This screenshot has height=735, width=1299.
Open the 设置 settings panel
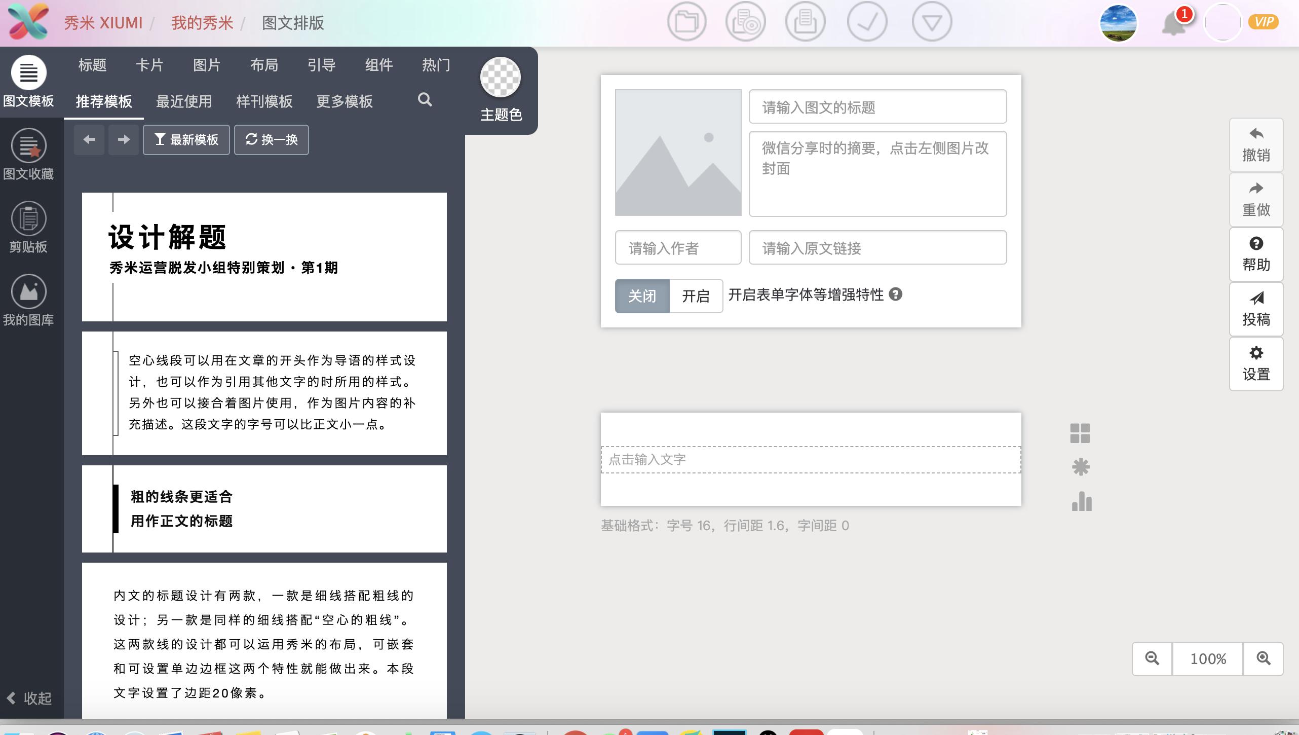coord(1255,363)
